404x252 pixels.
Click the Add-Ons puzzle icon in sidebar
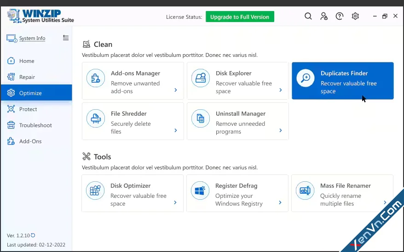11,141
